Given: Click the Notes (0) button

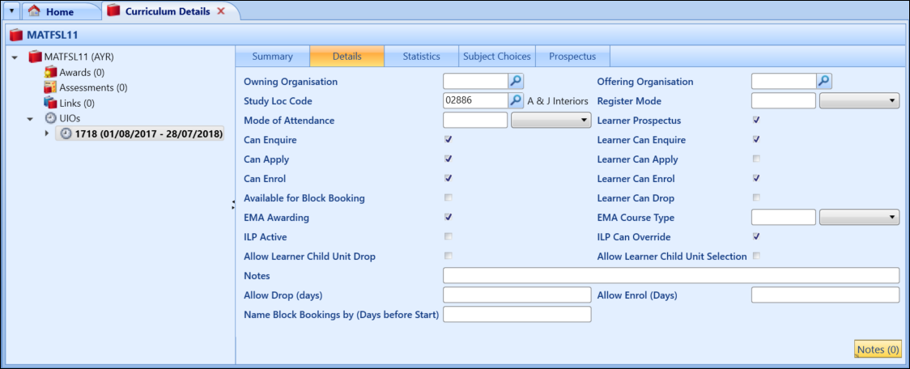Looking at the screenshot, I should tap(878, 350).
